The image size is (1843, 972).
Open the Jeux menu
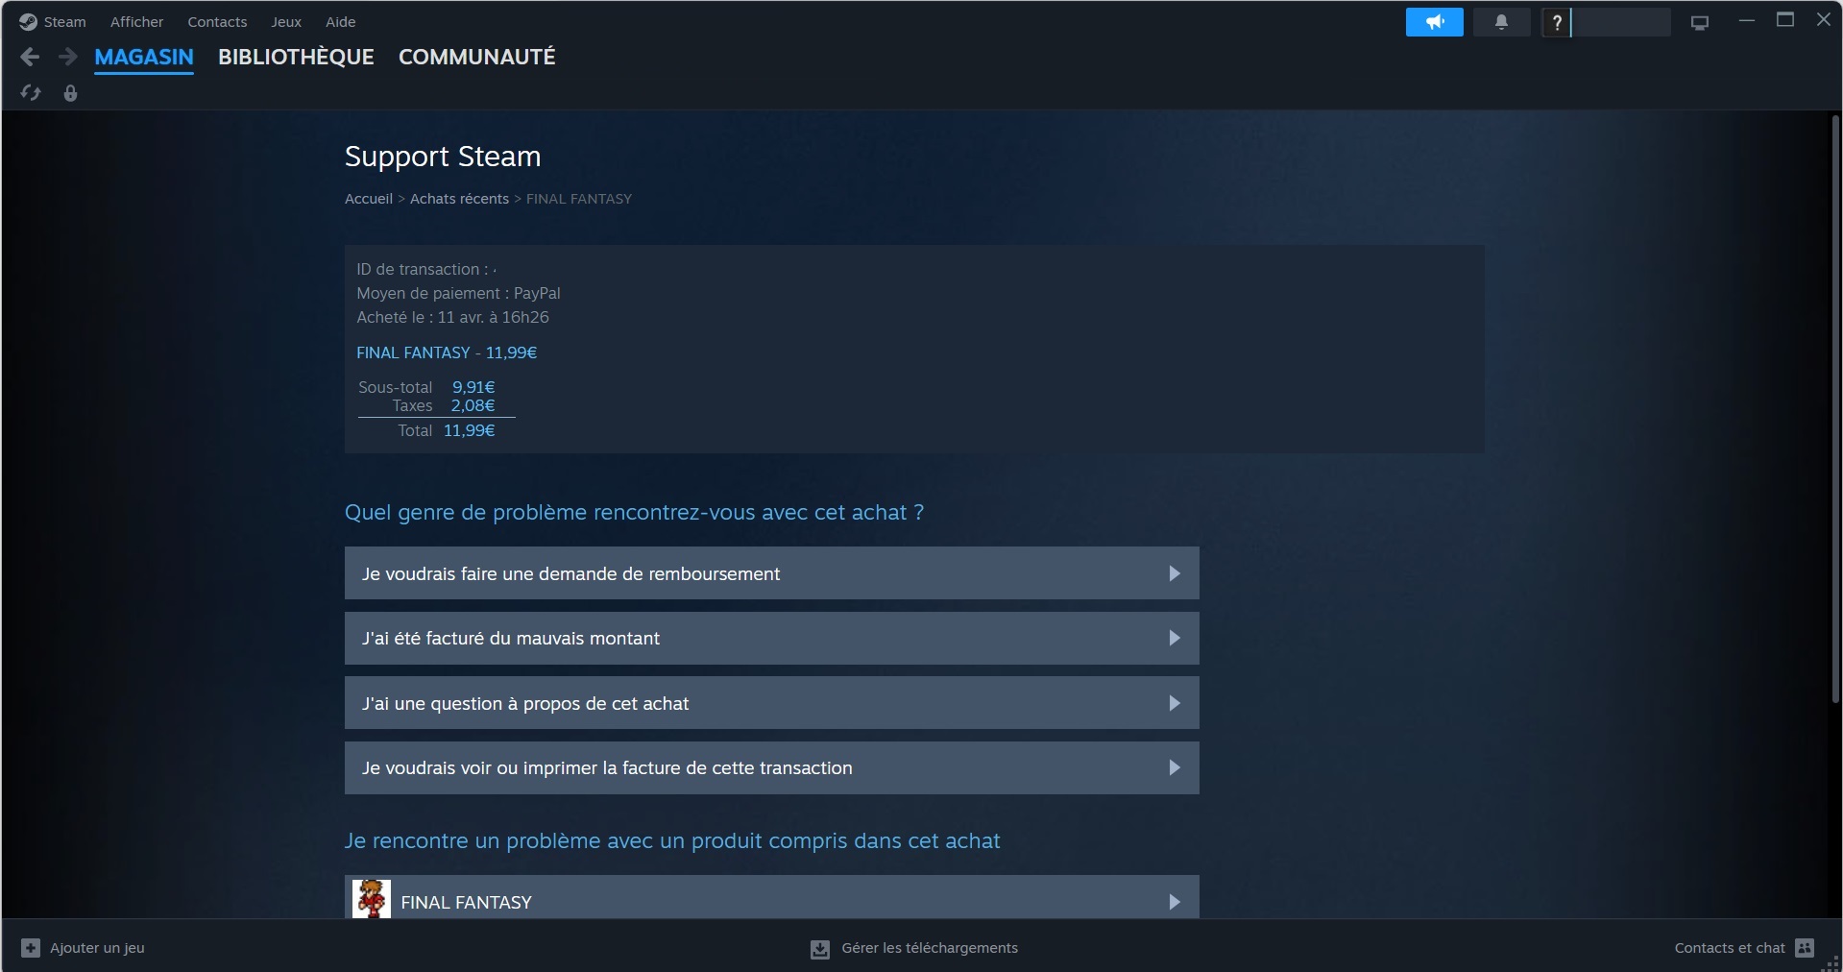286,22
